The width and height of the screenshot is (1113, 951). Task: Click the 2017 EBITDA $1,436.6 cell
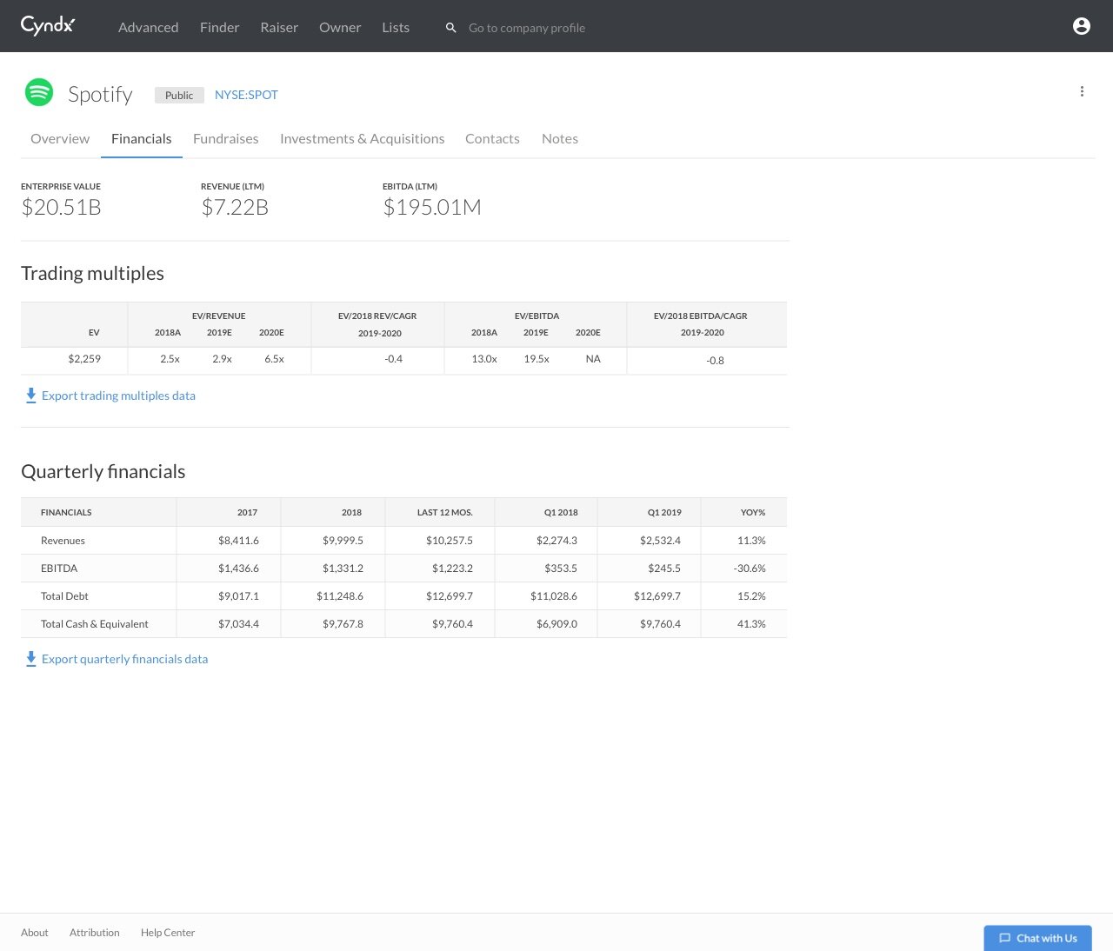click(238, 569)
